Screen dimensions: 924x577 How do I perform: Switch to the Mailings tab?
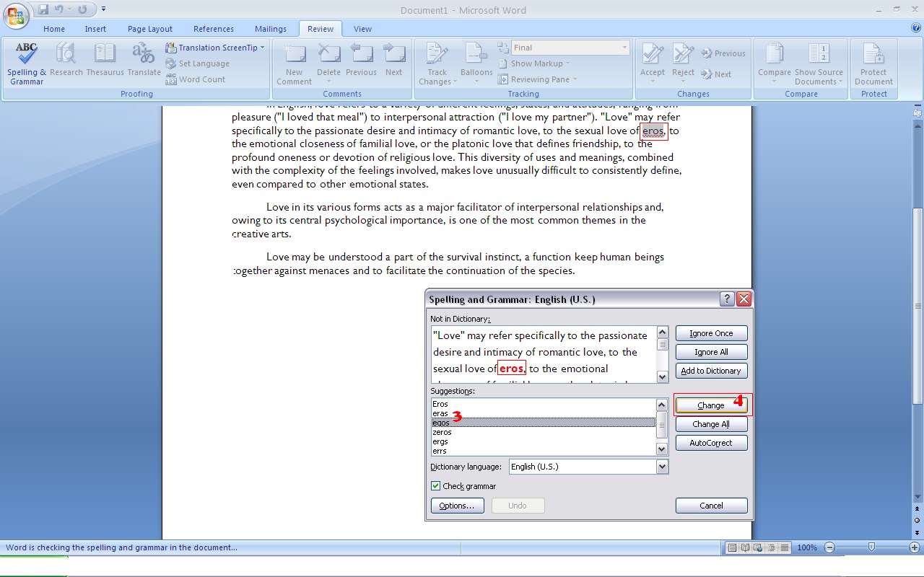(x=271, y=29)
